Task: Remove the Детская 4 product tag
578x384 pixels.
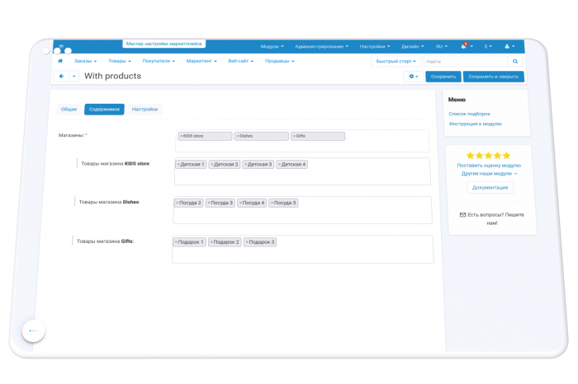Action: pos(279,165)
